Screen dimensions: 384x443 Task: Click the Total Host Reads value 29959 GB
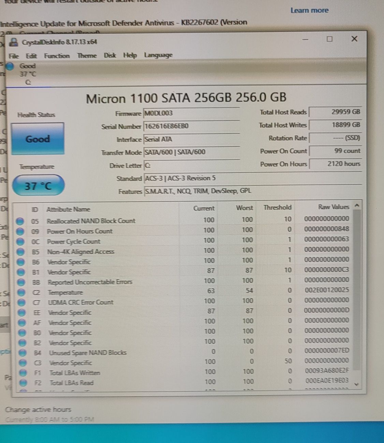pyautogui.click(x=335, y=112)
